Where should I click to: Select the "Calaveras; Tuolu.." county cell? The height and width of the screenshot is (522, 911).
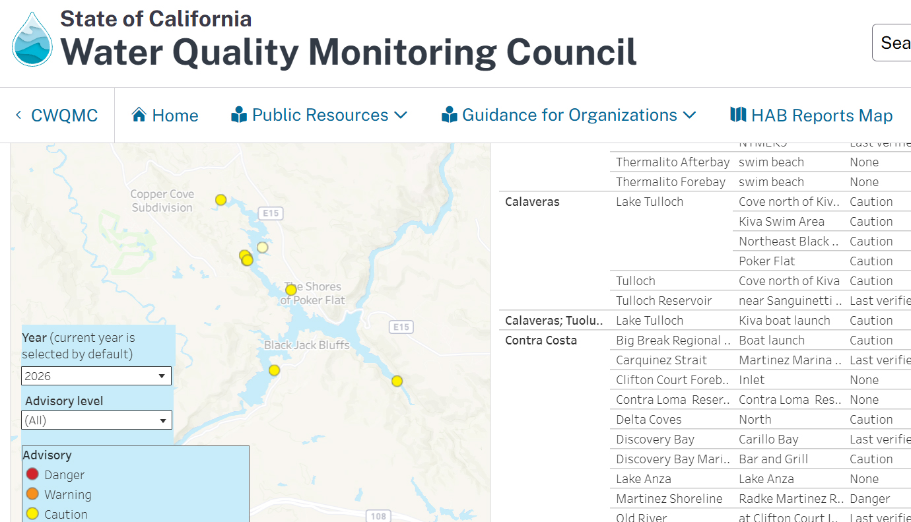[555, 321]
